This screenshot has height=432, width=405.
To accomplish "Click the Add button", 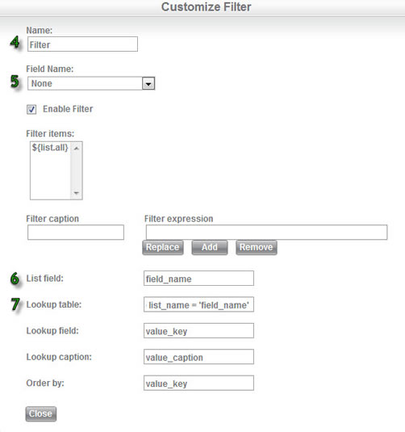I will 210,247.
